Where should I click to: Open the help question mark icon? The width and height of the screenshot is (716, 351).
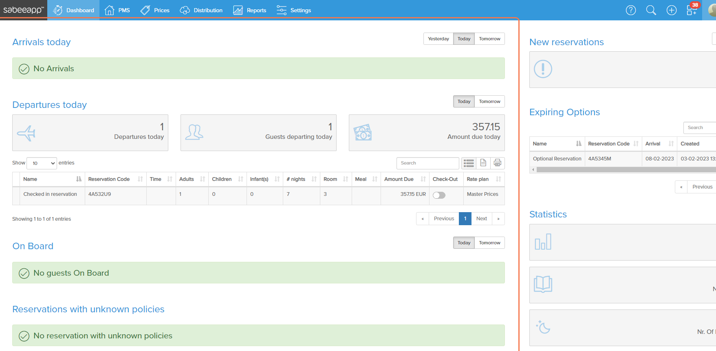click(x=631, y=10)
